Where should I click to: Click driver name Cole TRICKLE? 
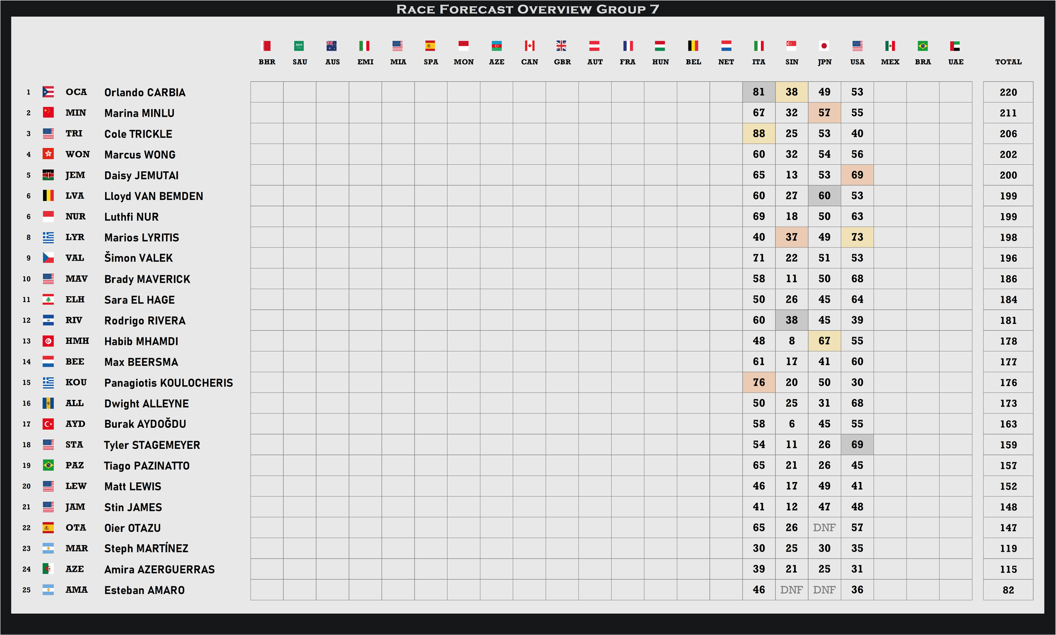[138, 134]
